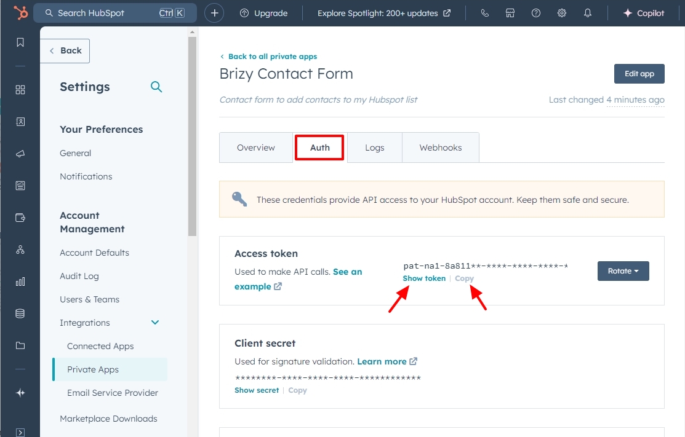Open General preferences
The image size is (685, 437).
click(76, 153)
